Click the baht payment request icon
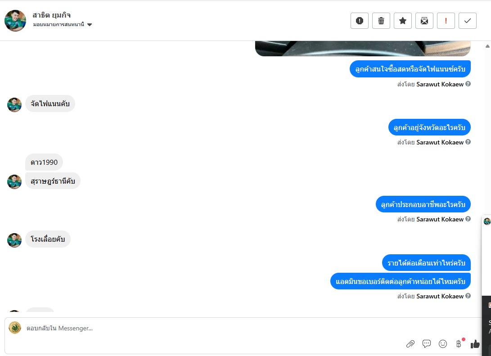 point(459,344)
